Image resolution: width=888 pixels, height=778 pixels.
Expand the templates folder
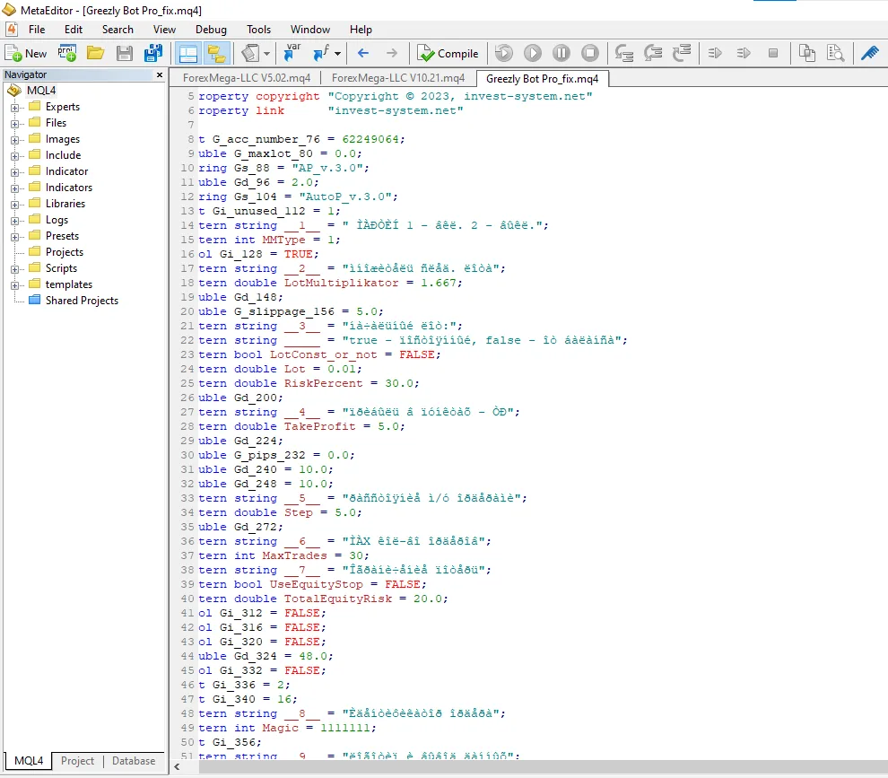pyautogui.click(x=14, y=285)
